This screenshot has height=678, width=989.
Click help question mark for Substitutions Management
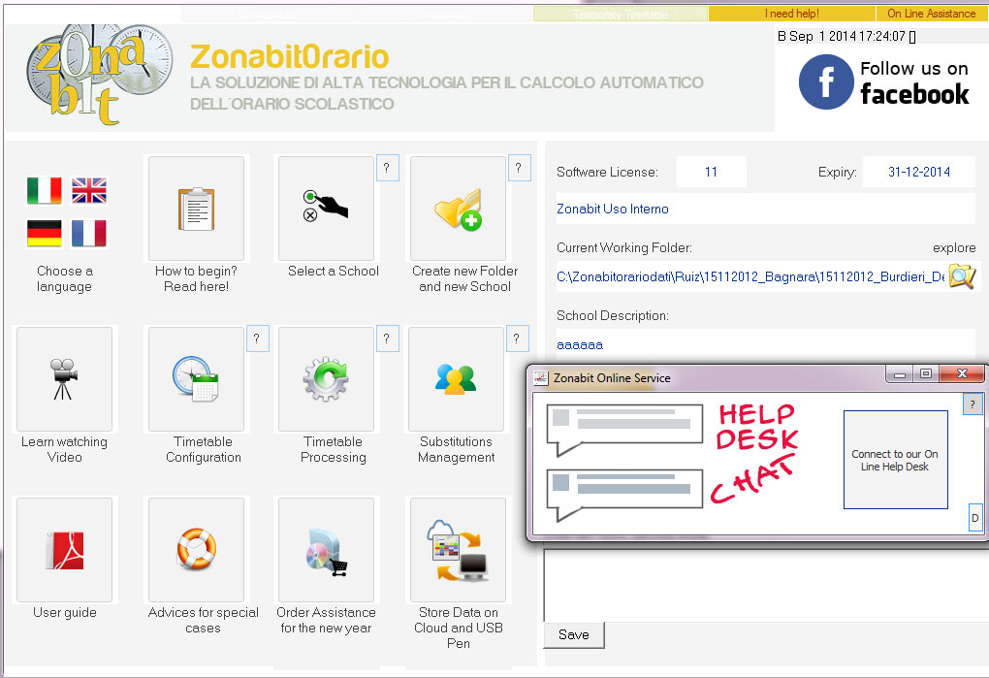tap(517, 339)
